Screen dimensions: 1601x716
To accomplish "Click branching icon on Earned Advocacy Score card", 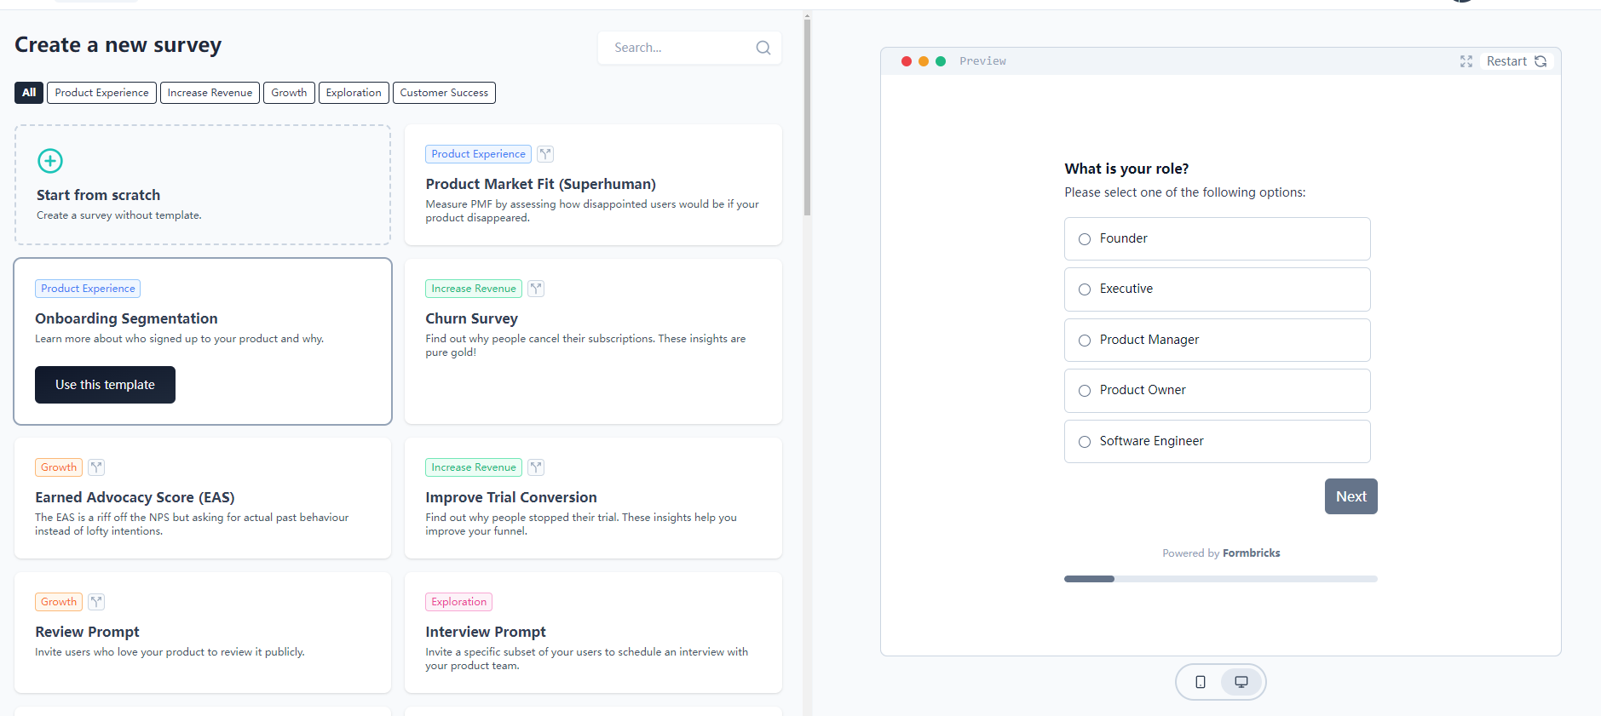I will [96, 467].
